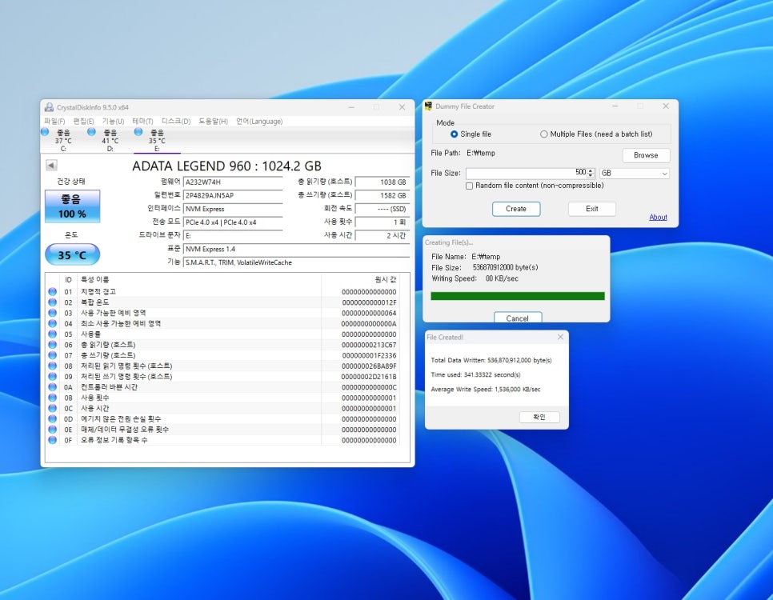The height and width of the screenshot is (600, 773).
Task: Select Multiple Files batch list mode
Action: pyautogui.click(x=544, y=134)
